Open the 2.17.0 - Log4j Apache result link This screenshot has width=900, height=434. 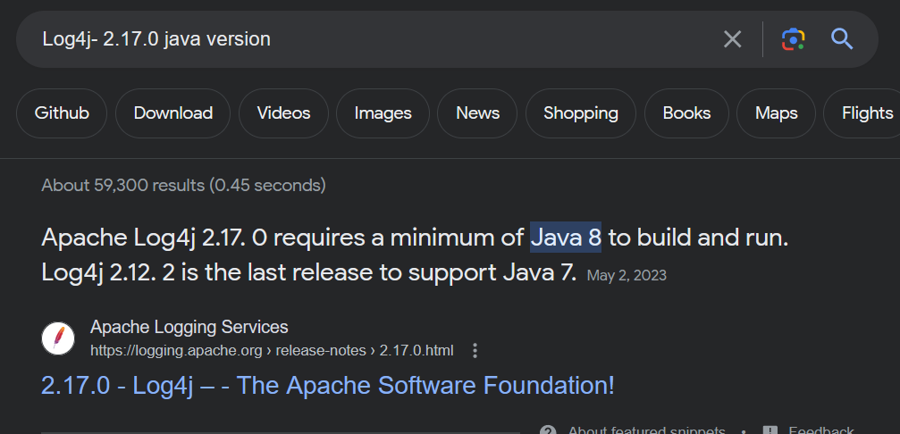[x=327, y=386]
